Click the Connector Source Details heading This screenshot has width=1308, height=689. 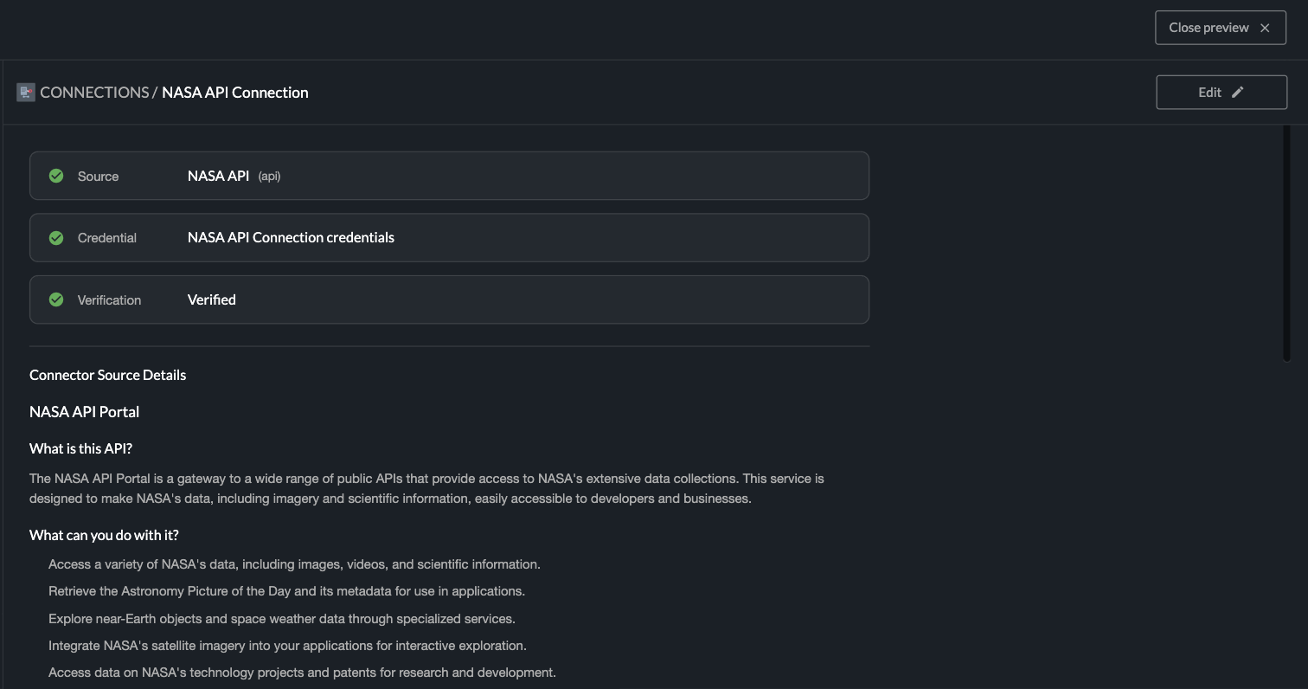click(x=108, y=375)
